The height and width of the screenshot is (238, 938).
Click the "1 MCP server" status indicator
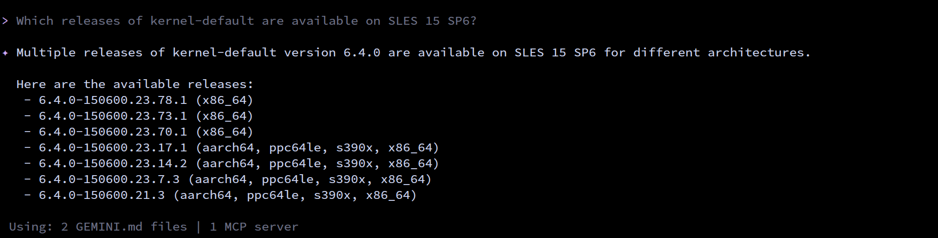tap(254, 227)
